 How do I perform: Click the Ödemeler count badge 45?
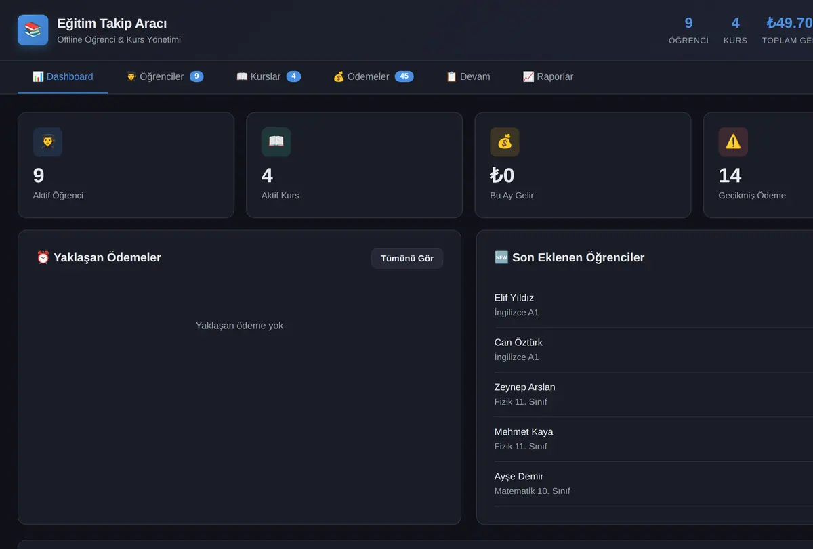point(404,76)
